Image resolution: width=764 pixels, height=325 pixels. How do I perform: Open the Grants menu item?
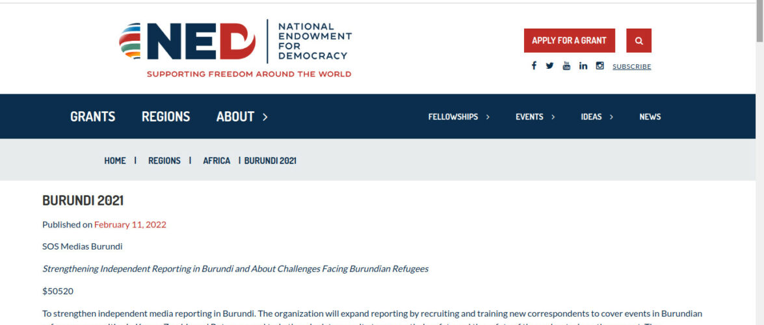coord(92,117)
